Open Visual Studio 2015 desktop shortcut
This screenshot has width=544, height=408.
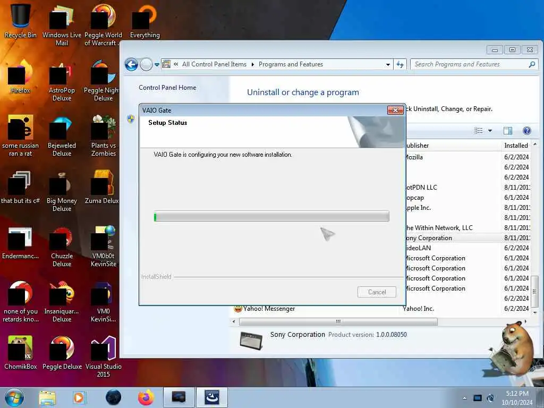click(103, 356)
